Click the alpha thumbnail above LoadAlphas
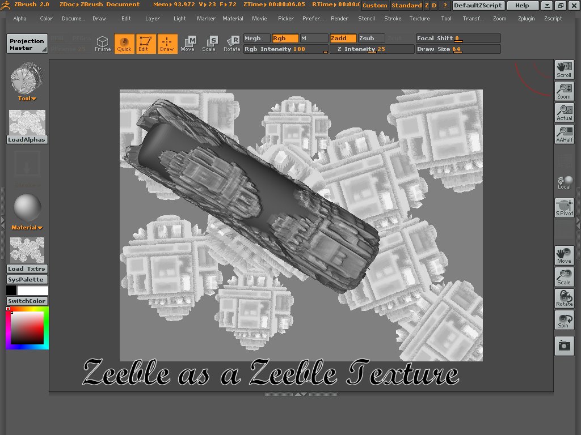 [27, 122]
